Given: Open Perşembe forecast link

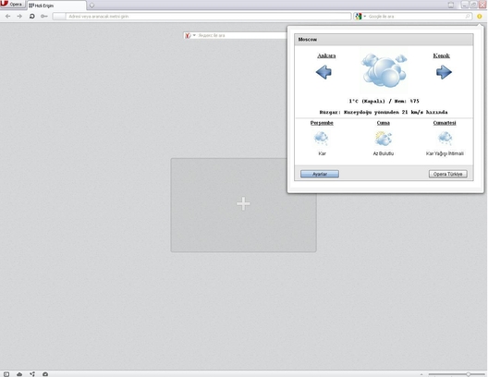Looking at the screenshot, I should (322, 123).
